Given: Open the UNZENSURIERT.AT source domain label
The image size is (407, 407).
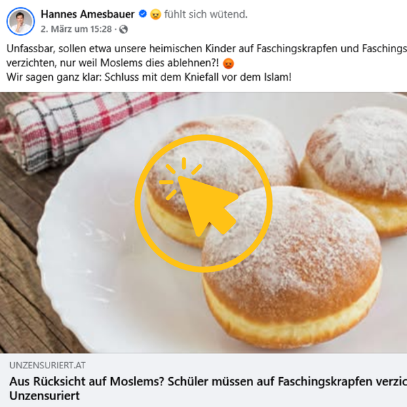Looking at the screenshot, I should pos(47,366).
